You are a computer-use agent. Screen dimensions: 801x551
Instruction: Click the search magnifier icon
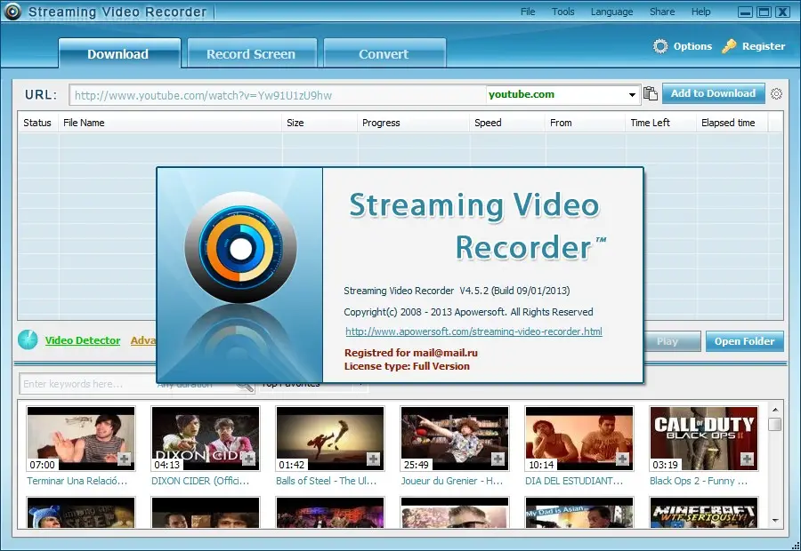246,386
